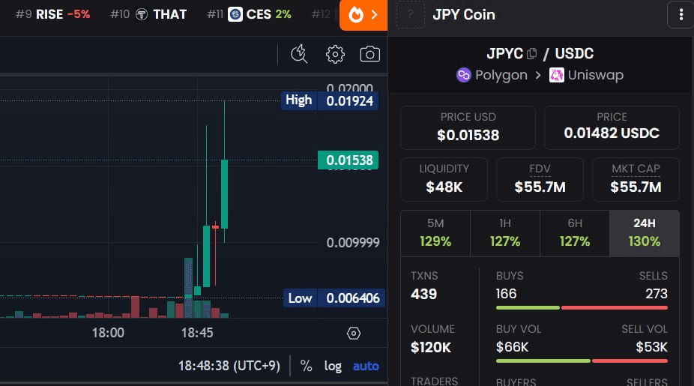Click the High 0.01924 price label
The width and height of the screenshot is (694, 386).
coord(330,100)
